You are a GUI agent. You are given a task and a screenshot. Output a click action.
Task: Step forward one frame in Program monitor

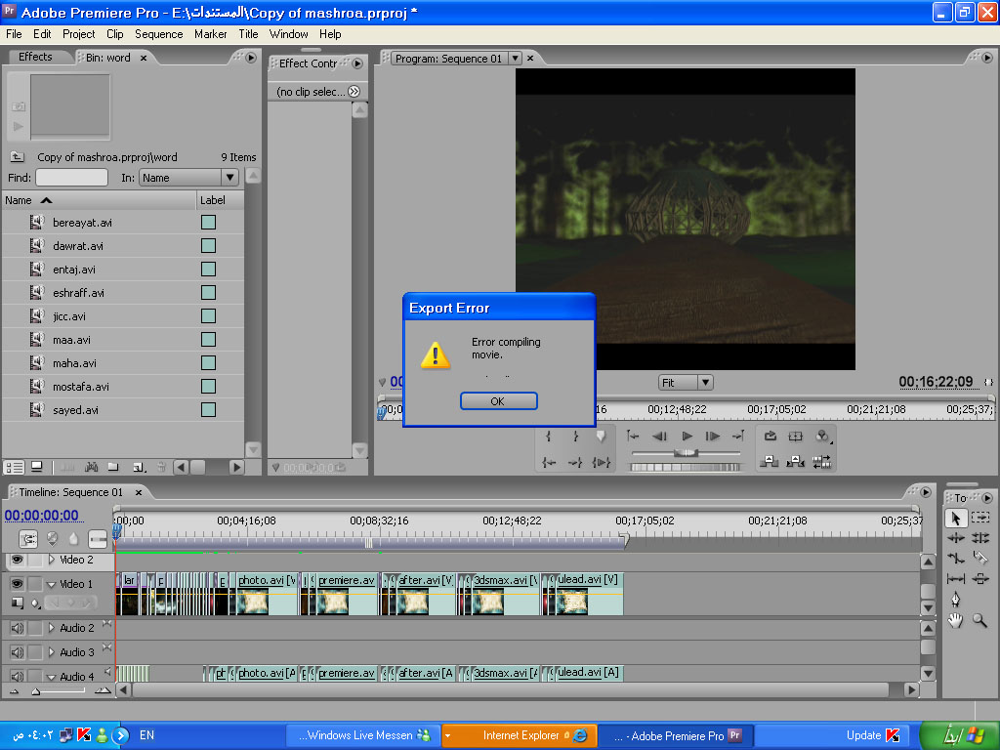[712, 437]
